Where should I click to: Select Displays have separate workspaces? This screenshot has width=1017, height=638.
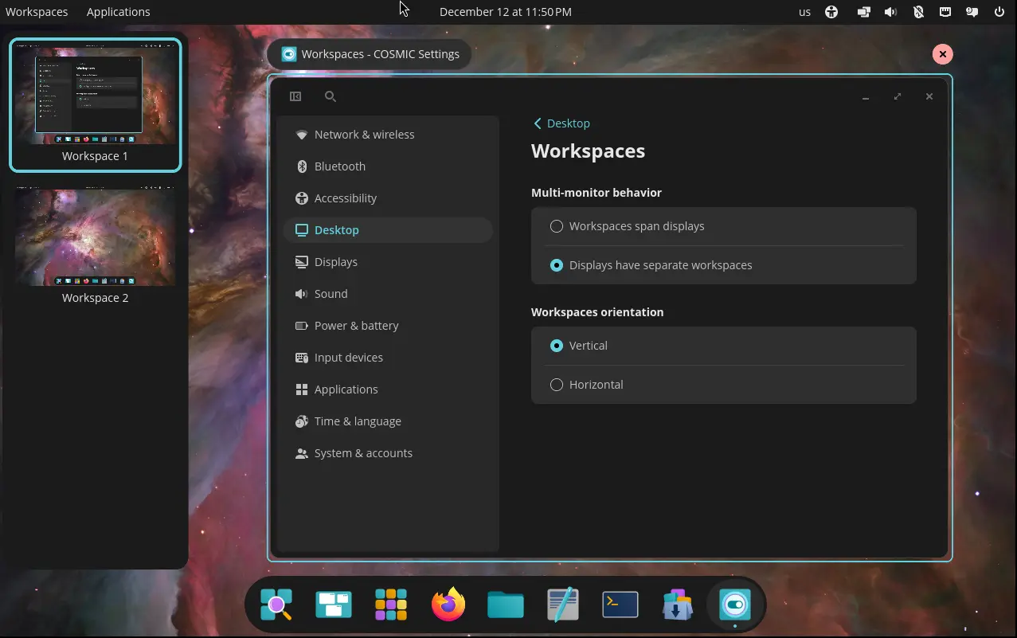(x=557, y=265)
